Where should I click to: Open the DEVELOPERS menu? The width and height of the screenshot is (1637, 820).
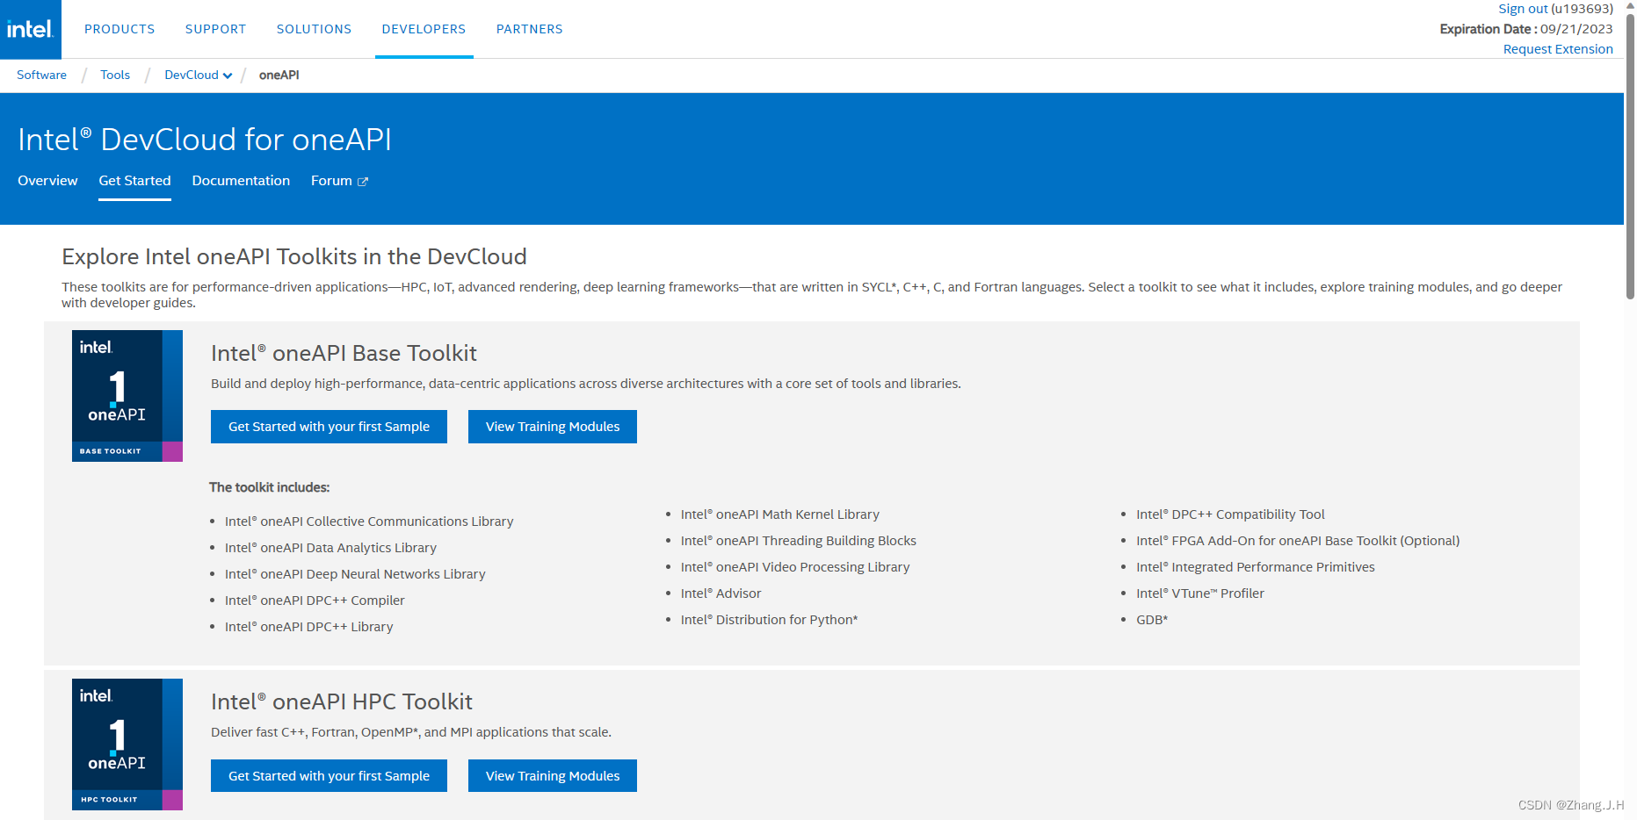(x=424, y=29)
